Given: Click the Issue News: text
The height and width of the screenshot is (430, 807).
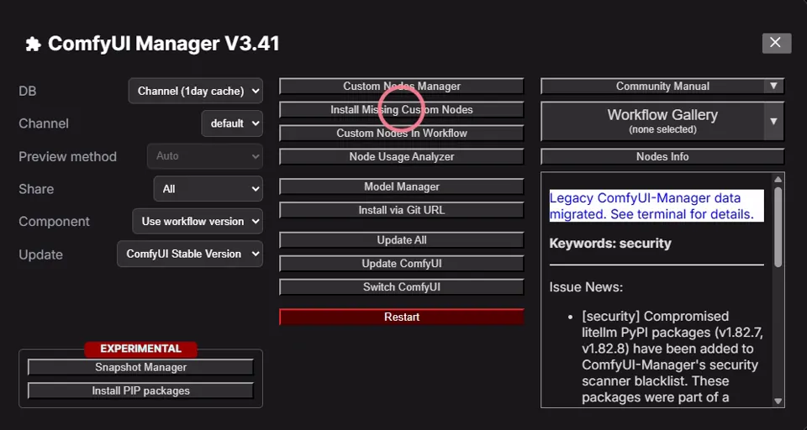Looking at the screenshot, I should [x=586, y=286].
